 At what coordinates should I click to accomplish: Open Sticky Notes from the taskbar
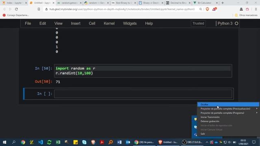pos(76,142)
